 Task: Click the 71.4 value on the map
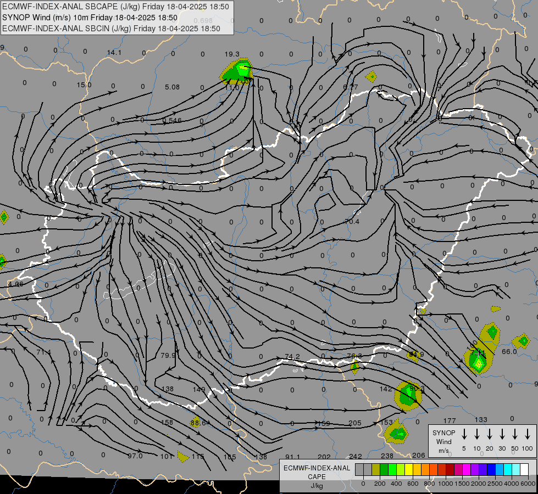(x=43, y=352)
